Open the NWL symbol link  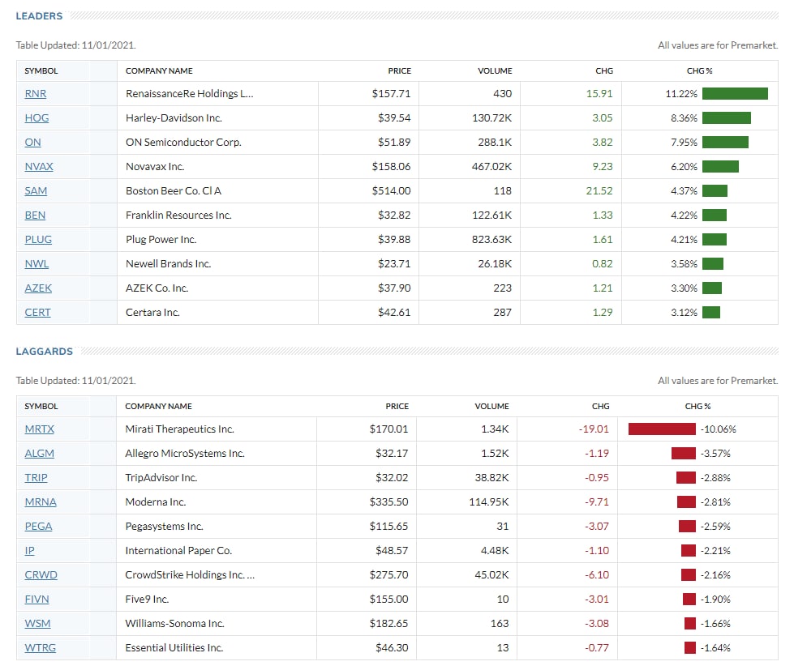tap(37, 263)
